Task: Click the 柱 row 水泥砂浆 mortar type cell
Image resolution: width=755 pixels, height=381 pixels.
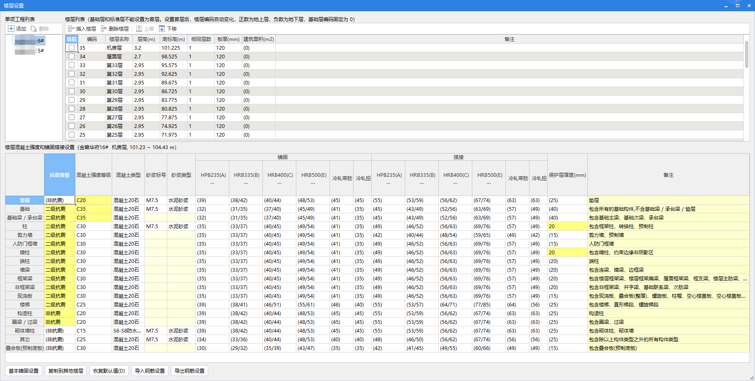Action: coord(181,226)
